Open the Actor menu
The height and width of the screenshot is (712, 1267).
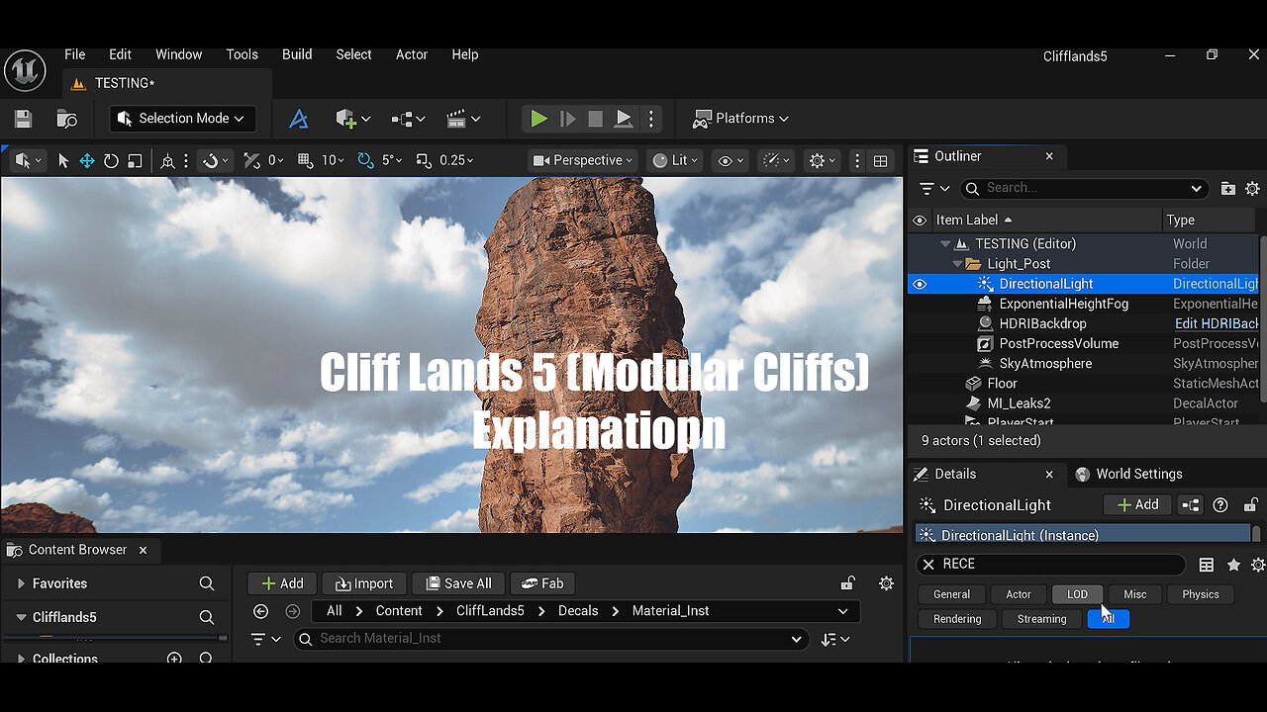point(412,54)
